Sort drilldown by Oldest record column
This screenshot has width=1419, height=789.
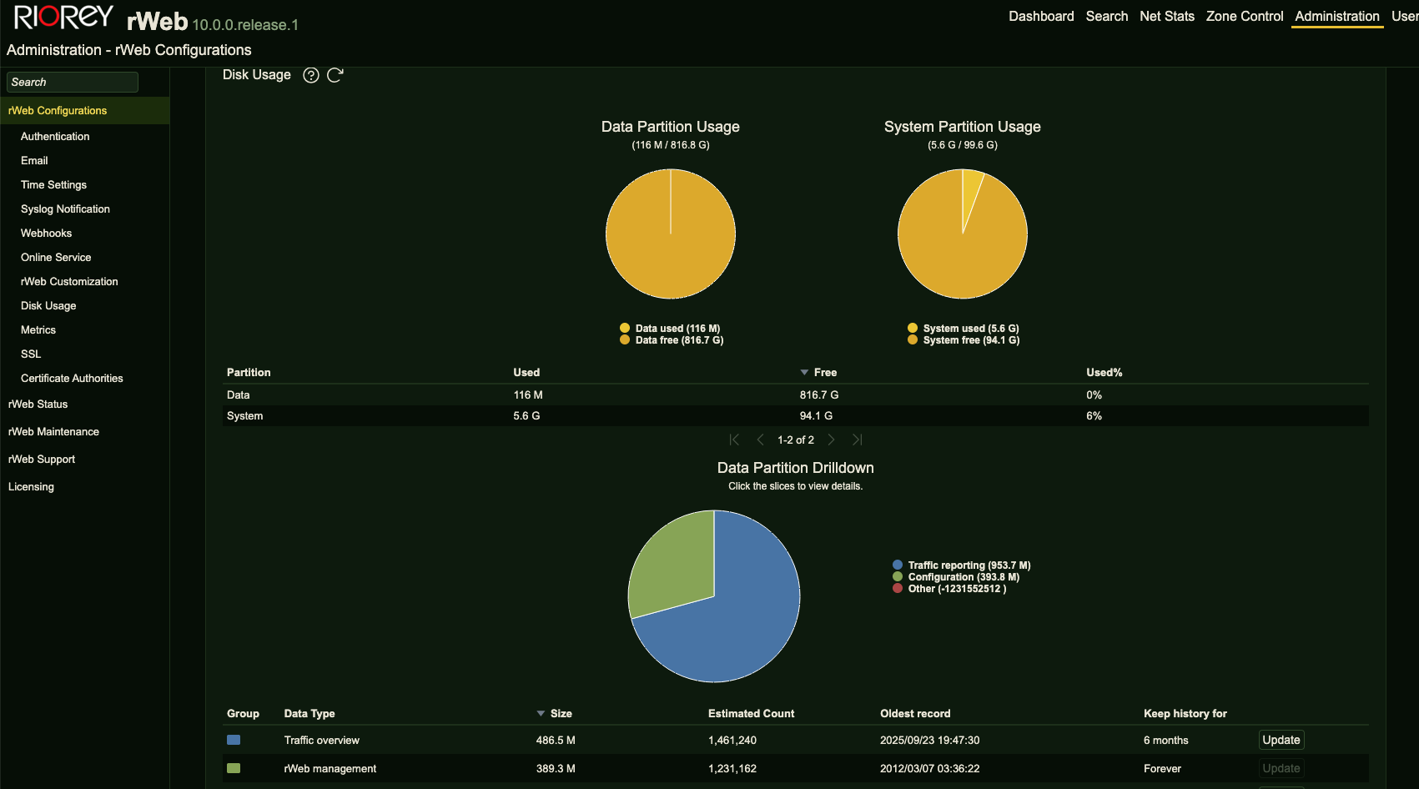point(915,713)
